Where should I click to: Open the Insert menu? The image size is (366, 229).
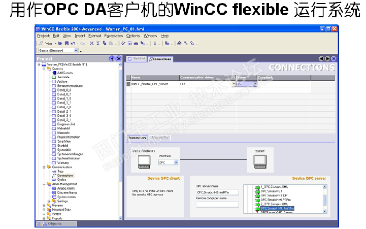click(x=80, y=36)
